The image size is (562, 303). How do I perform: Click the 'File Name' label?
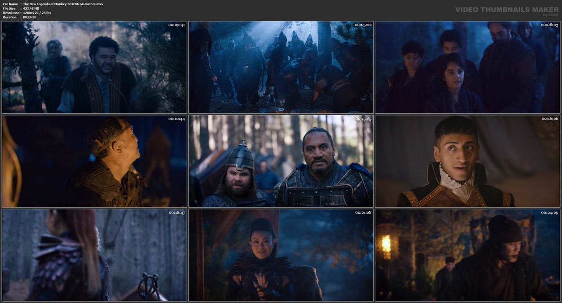[10, 4]
